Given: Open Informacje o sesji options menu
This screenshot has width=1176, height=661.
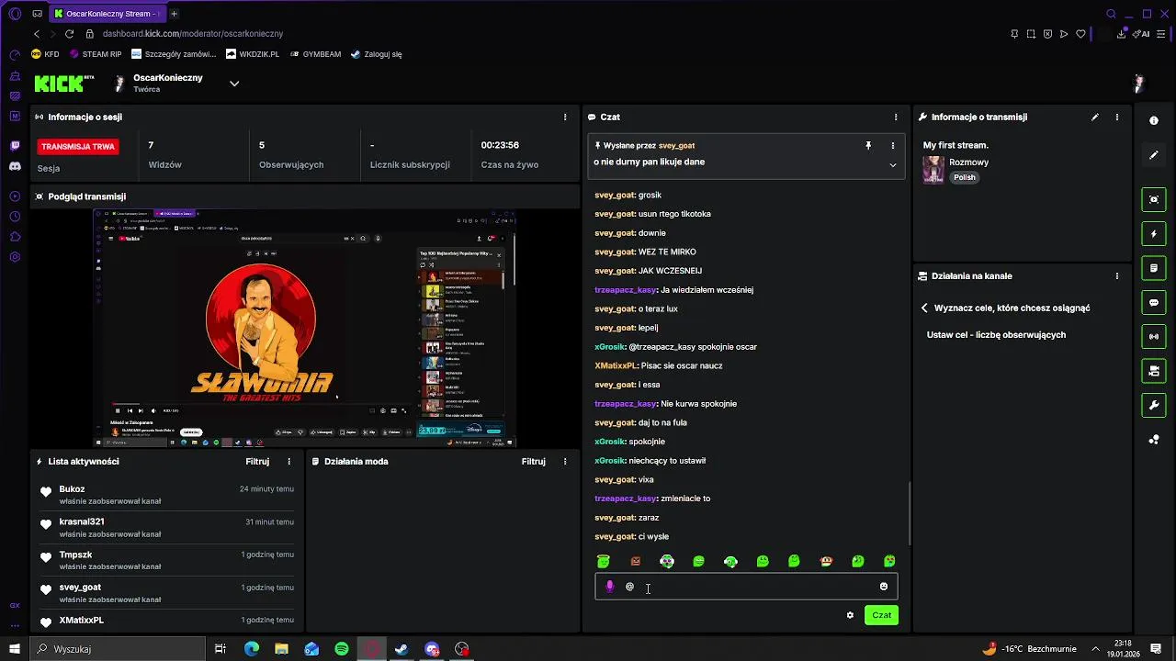Looking at the screenshot, I should [x=565, y=118].
